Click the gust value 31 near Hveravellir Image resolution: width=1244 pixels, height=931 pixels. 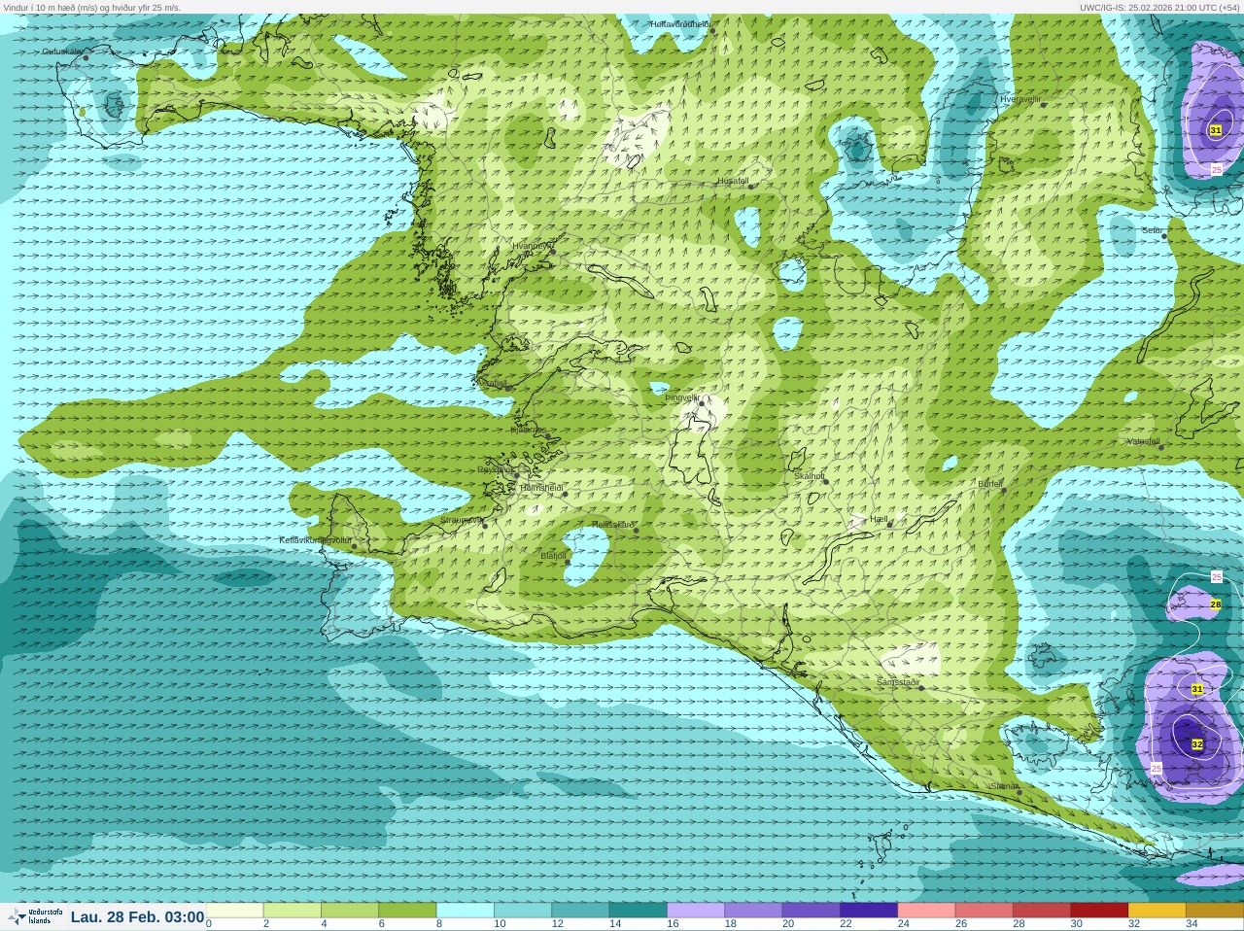point(1216,130)
